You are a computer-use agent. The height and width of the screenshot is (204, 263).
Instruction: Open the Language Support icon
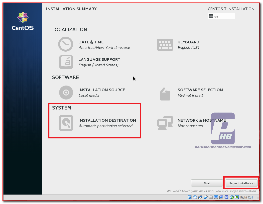[66, 62]
